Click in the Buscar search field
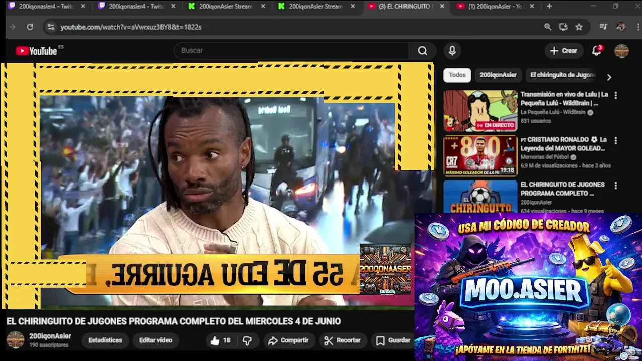Image resolution: width=642 pixels, height=361 pixels. pyautogui.click(x=291, y=51)
